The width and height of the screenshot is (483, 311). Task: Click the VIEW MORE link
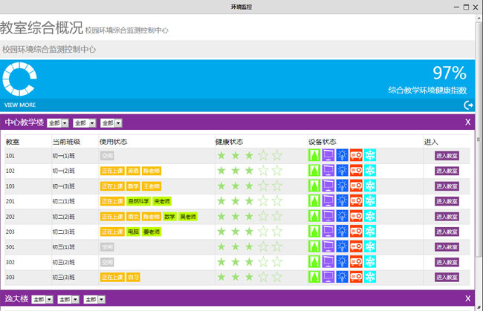point(20,105)
